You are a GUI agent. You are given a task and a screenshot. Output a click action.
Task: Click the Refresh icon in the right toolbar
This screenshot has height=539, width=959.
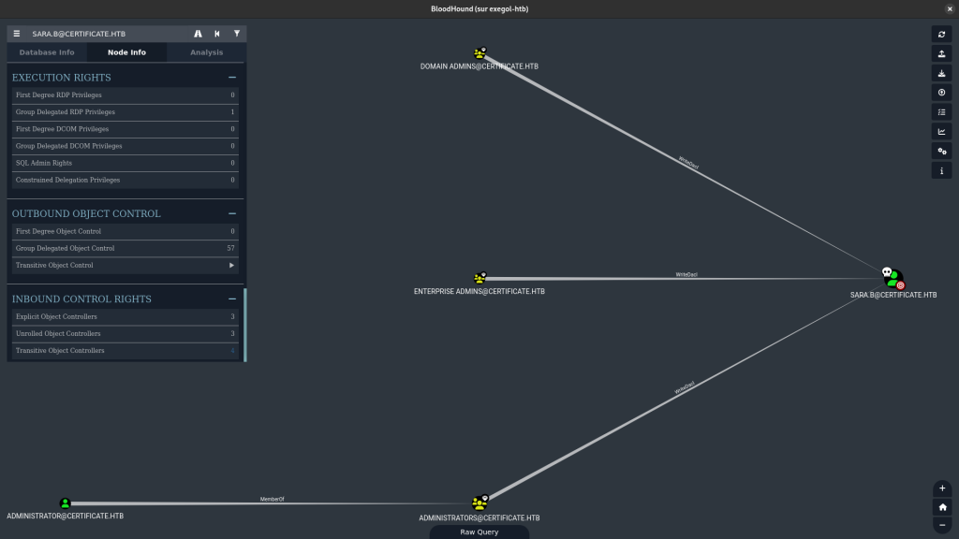pyautogui.click(x=942, y=35)
